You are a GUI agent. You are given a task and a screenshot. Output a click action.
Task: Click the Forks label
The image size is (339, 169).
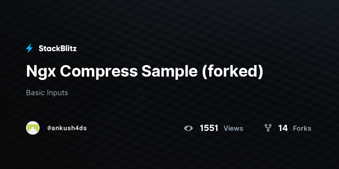(x=302, y=128)
